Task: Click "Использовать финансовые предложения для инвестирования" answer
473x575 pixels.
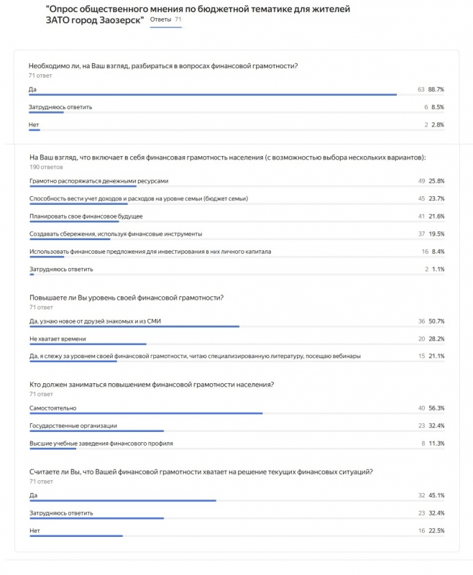Action: (x=150, y=252)
